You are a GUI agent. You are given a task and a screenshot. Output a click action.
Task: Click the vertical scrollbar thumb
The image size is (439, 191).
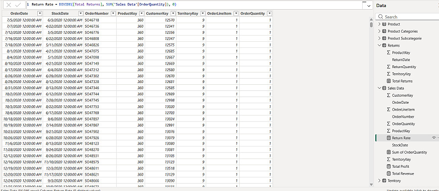[371, 25]
